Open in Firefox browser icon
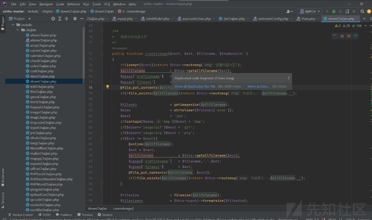Screen dimensions: 372x220 (x=349, y=36)
